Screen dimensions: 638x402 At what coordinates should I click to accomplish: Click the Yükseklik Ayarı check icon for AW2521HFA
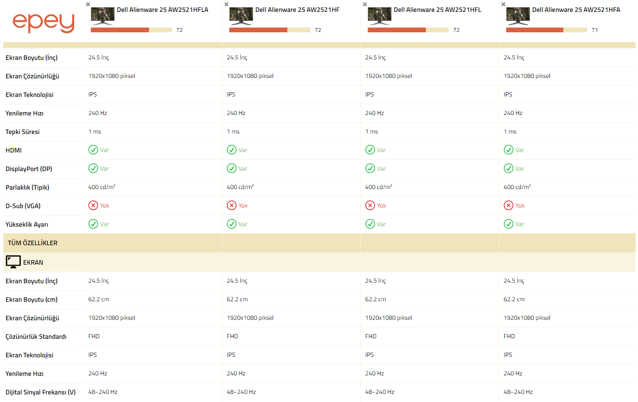tap(509, 224)
